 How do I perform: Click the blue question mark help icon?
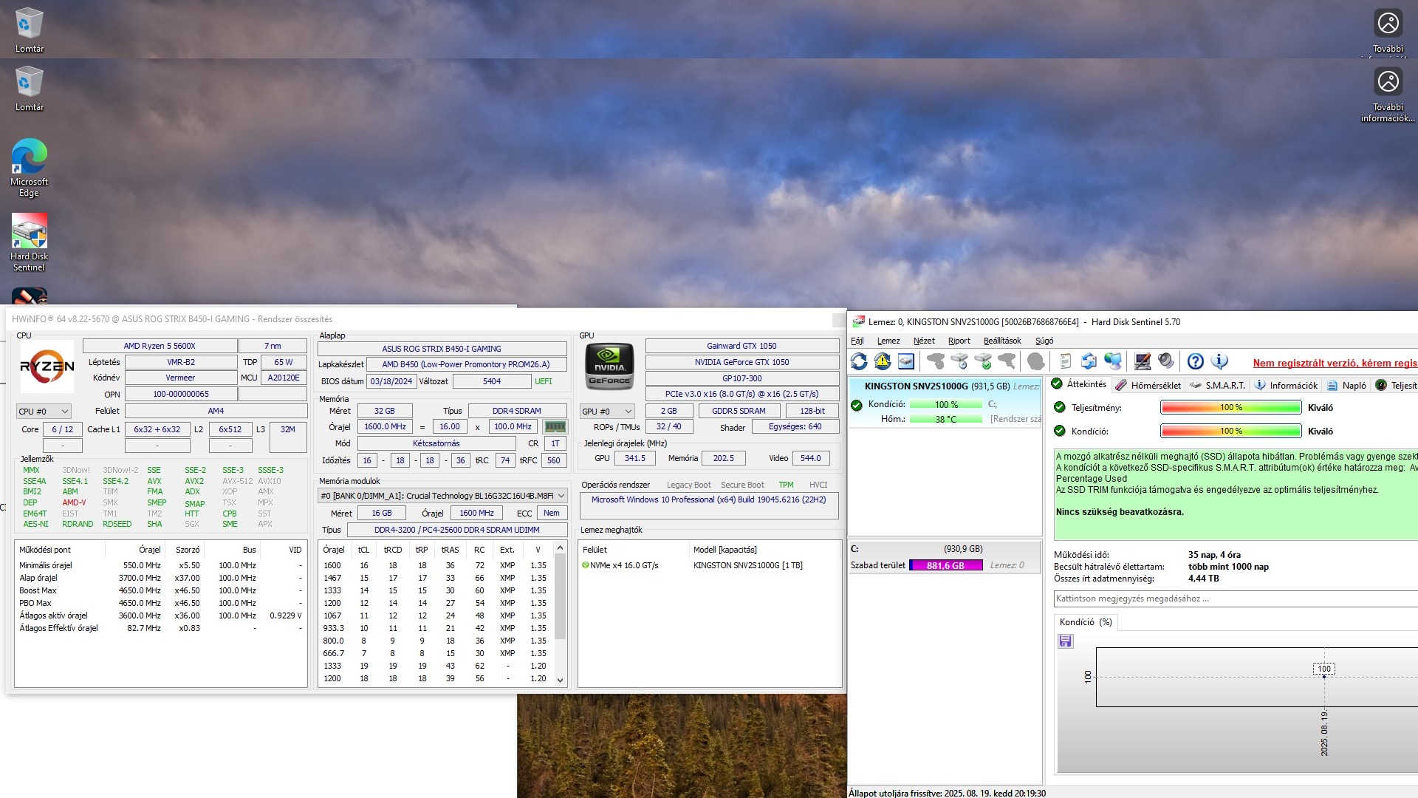(1195, 361)
